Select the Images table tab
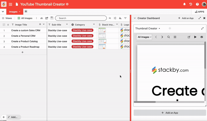 pyautogui.click(x=13, y=12)
